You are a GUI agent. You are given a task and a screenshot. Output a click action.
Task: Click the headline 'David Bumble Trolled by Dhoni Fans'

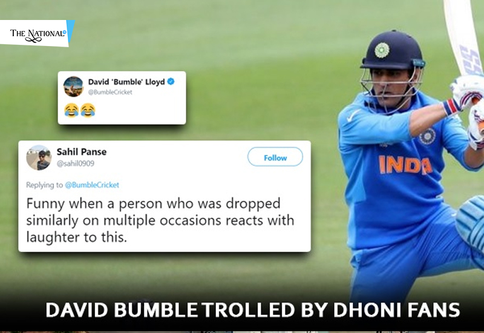(x=253, y=310)
